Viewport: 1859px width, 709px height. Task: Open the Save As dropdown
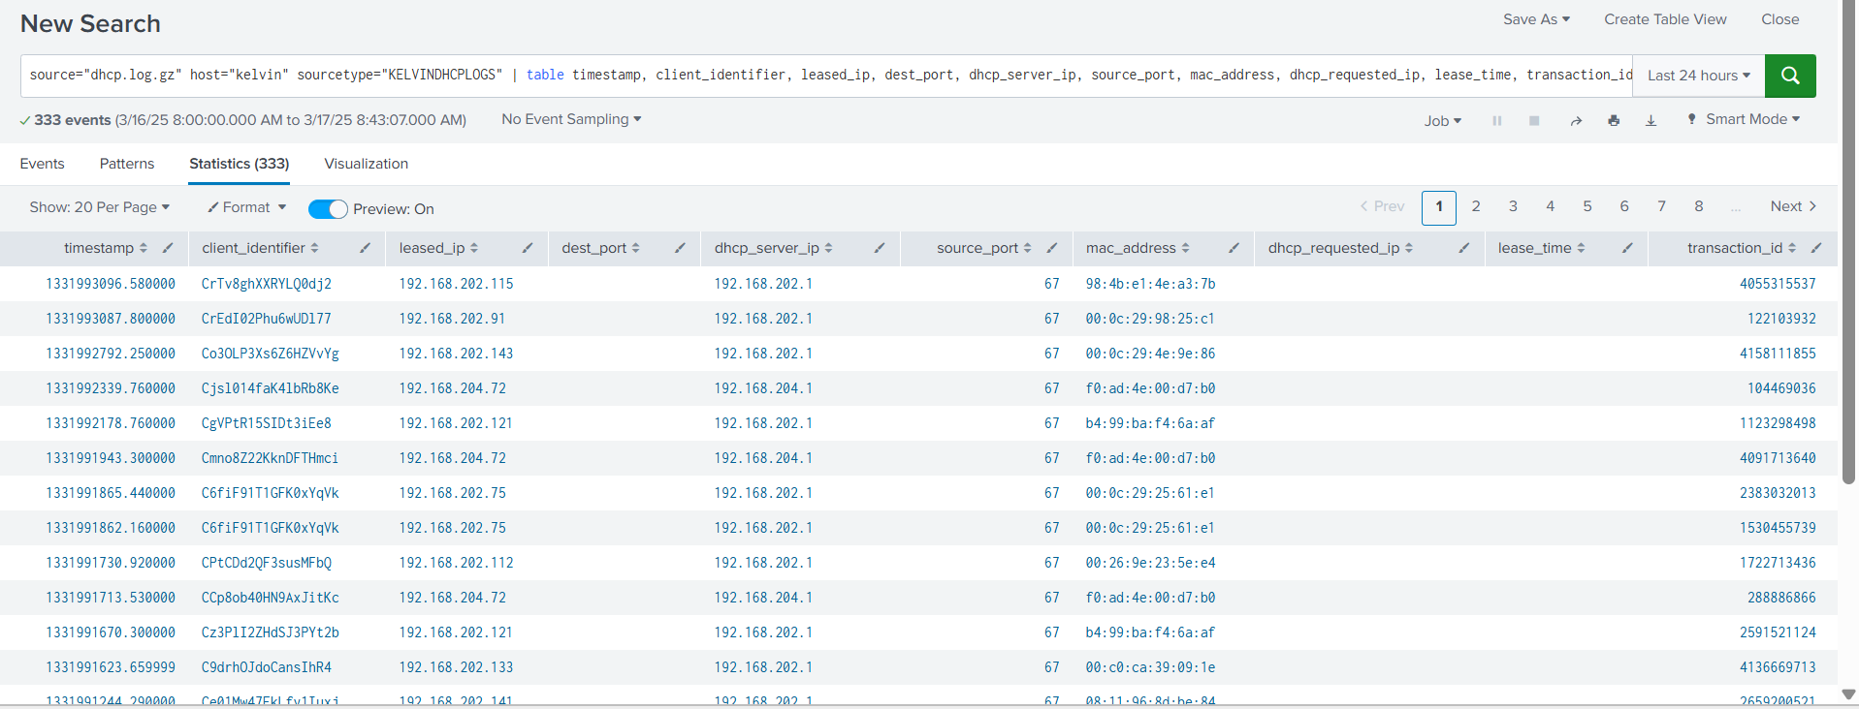(x=1536, y=19)
